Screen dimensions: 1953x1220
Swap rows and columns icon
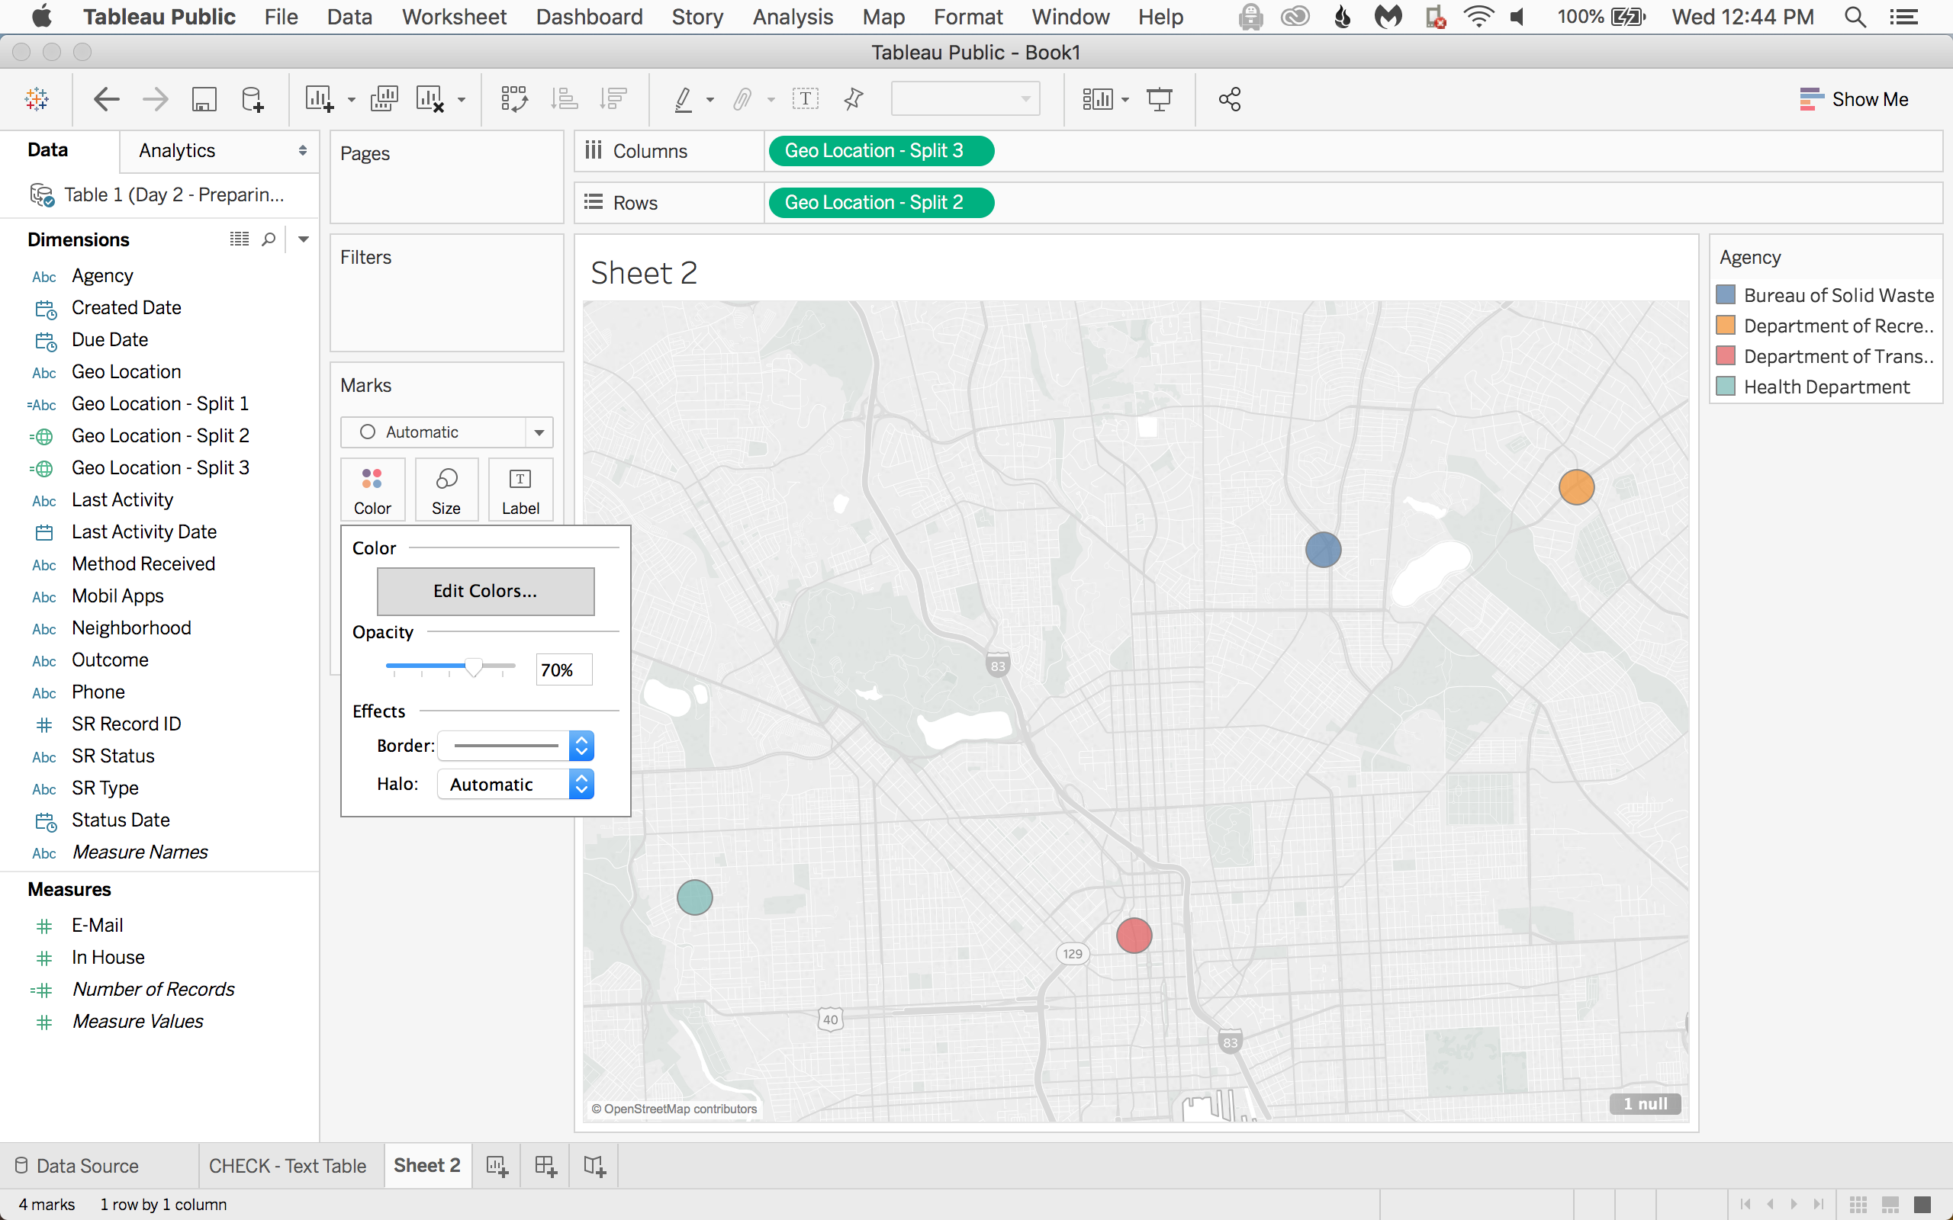coord(514,99)
